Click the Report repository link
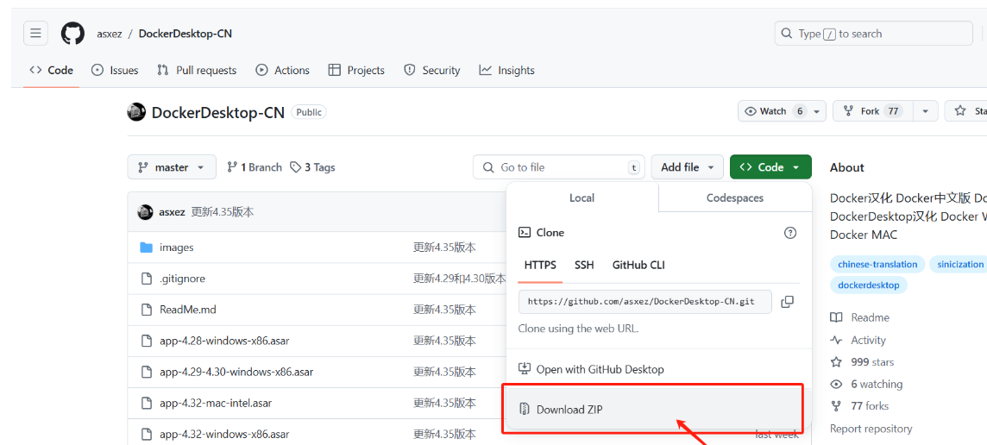The width and height of the screenshot is (987, 445). coord(871,429)
